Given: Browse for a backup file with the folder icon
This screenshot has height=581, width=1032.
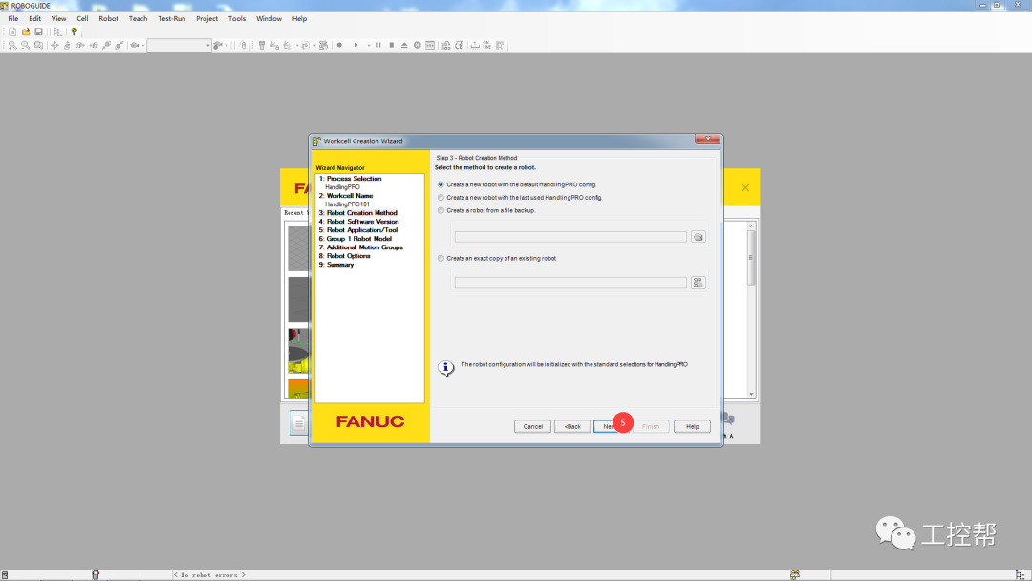Looking at the screenshot, I should (x=699, y=237).
